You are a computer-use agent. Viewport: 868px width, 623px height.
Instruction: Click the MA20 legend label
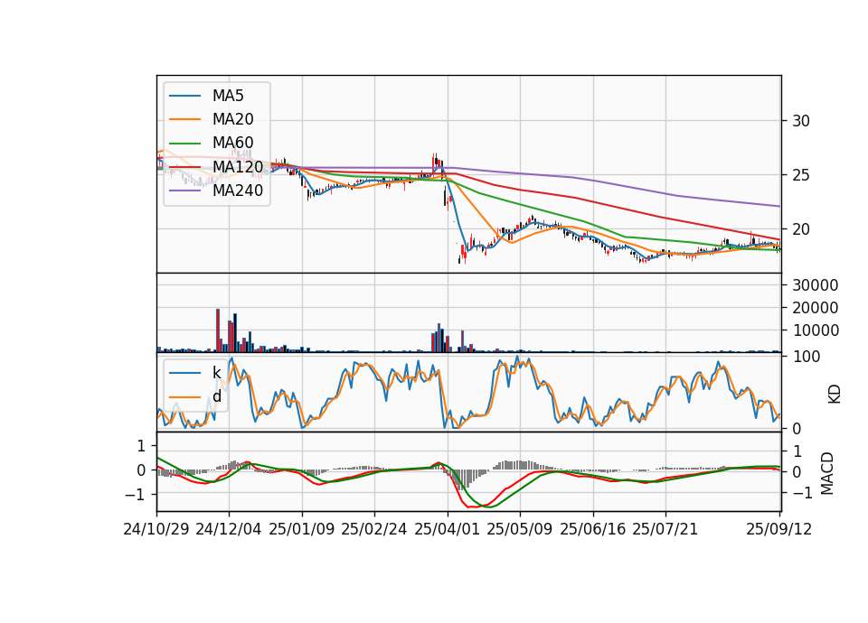[232, 119]
